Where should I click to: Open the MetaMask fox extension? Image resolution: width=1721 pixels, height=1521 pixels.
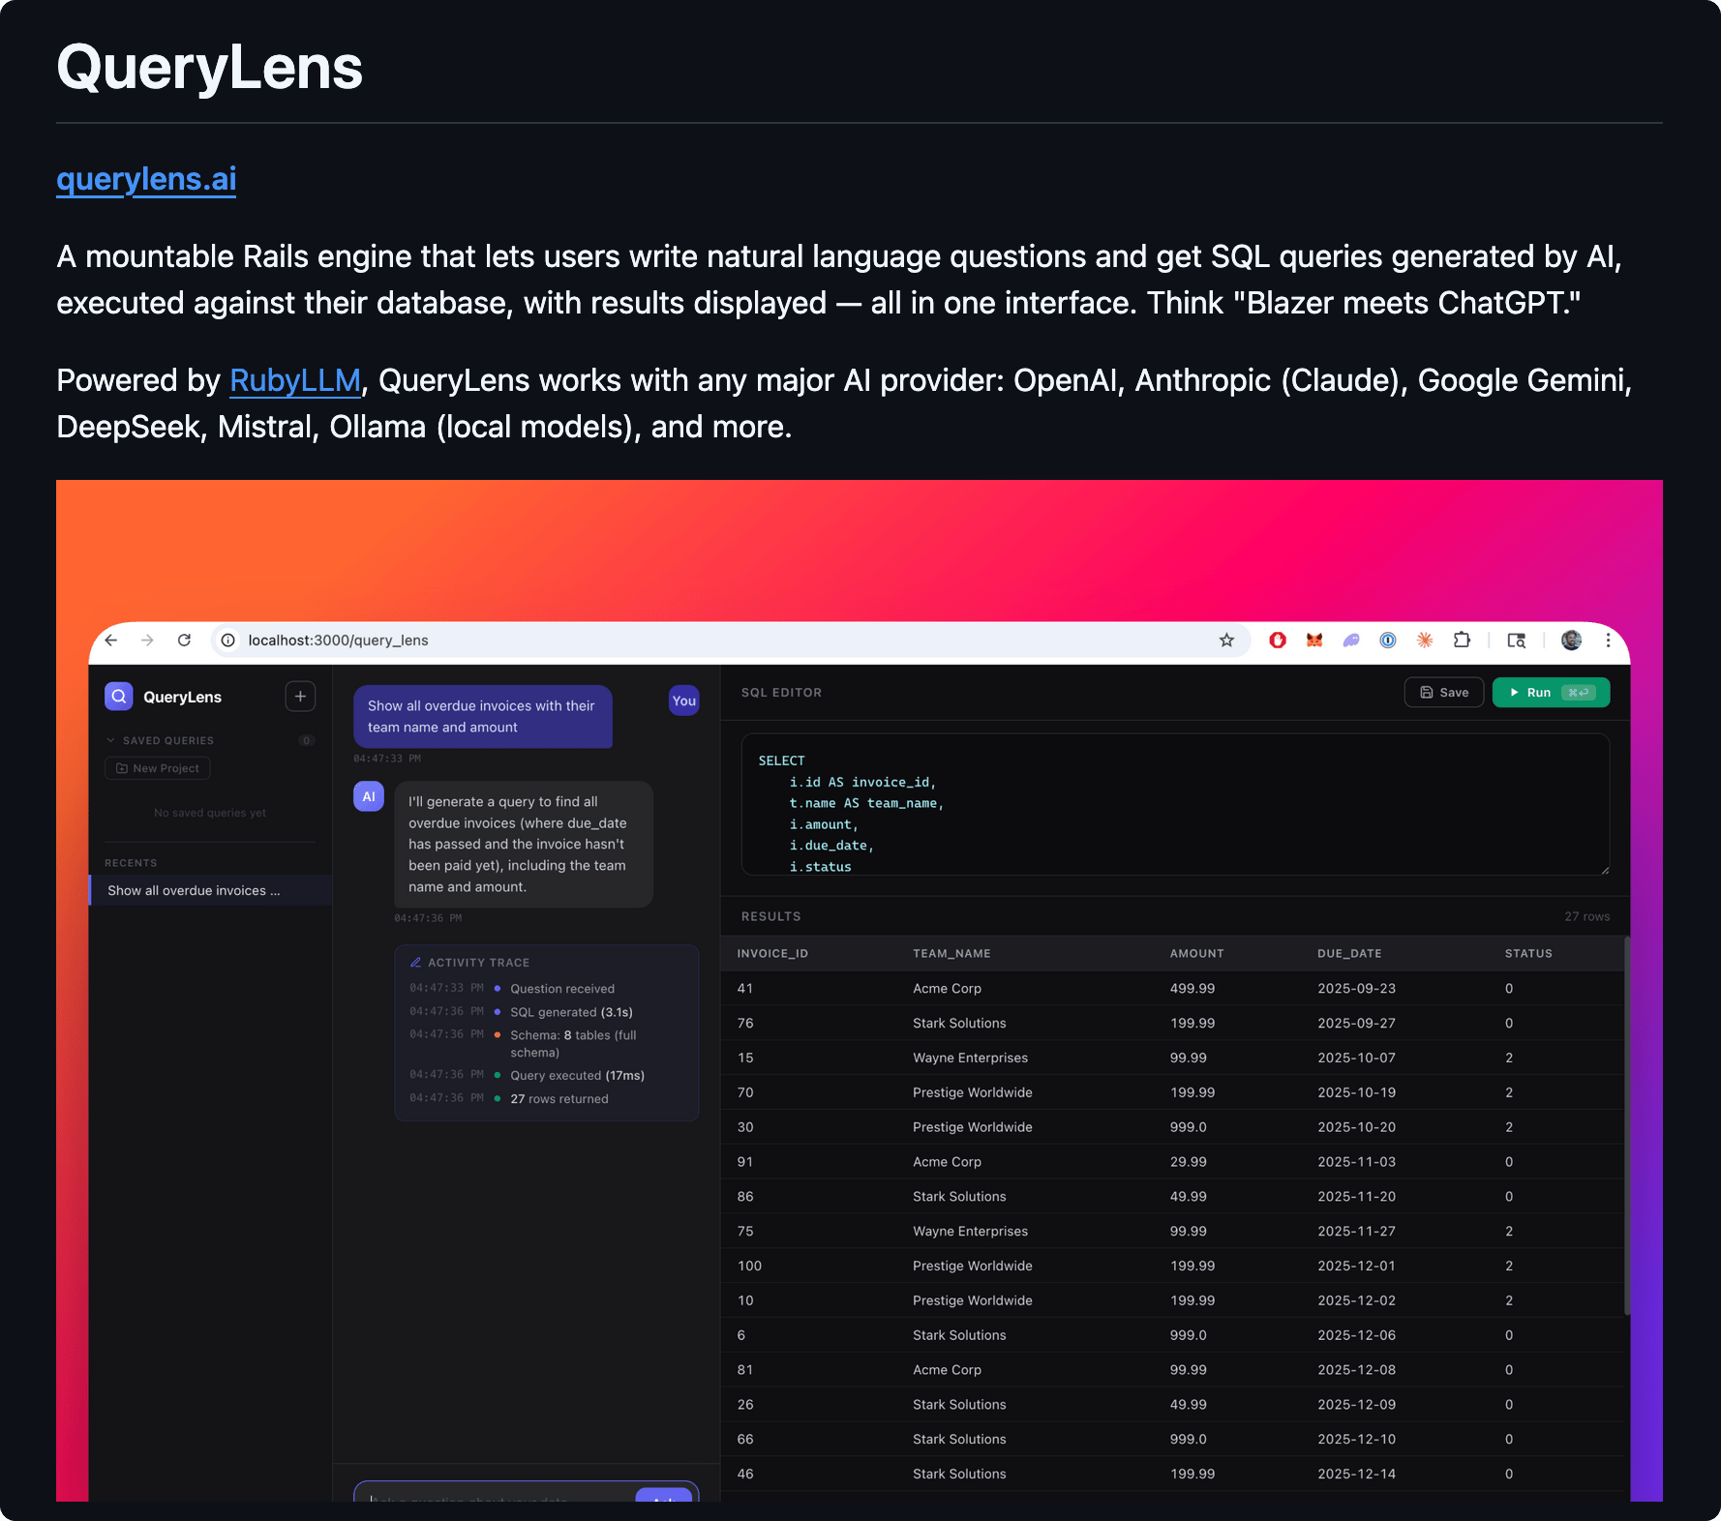click(x=1314, y=641)
